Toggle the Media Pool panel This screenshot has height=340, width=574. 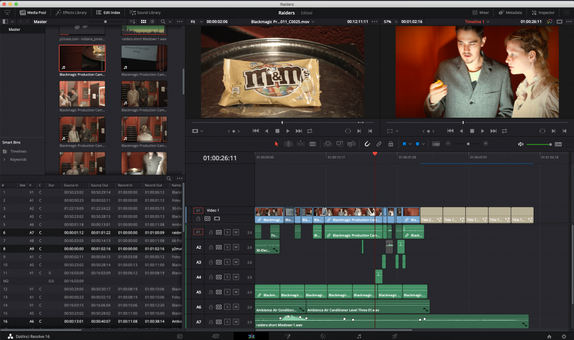[33, 12]
